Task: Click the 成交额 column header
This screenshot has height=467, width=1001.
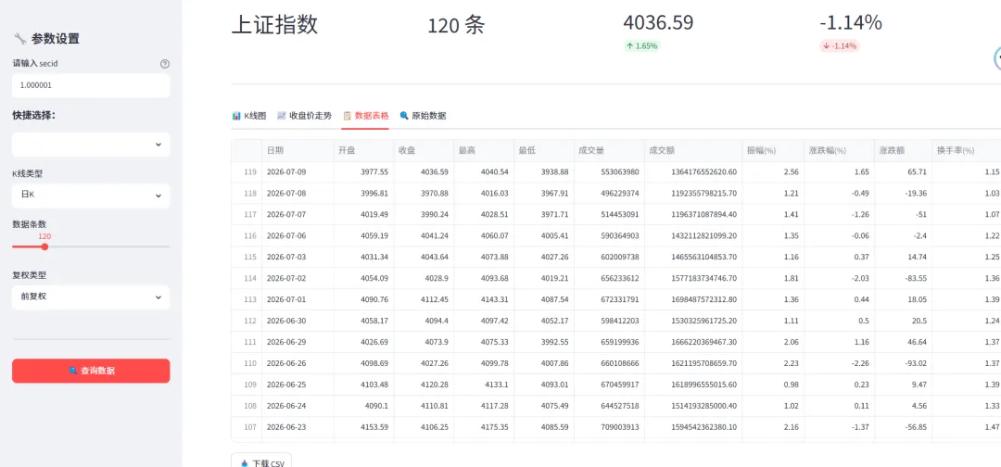Action: [693, 151]
